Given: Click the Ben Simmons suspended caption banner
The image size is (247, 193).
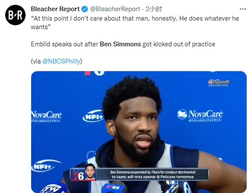Looking at the screenshot, I should pos(153,175).
